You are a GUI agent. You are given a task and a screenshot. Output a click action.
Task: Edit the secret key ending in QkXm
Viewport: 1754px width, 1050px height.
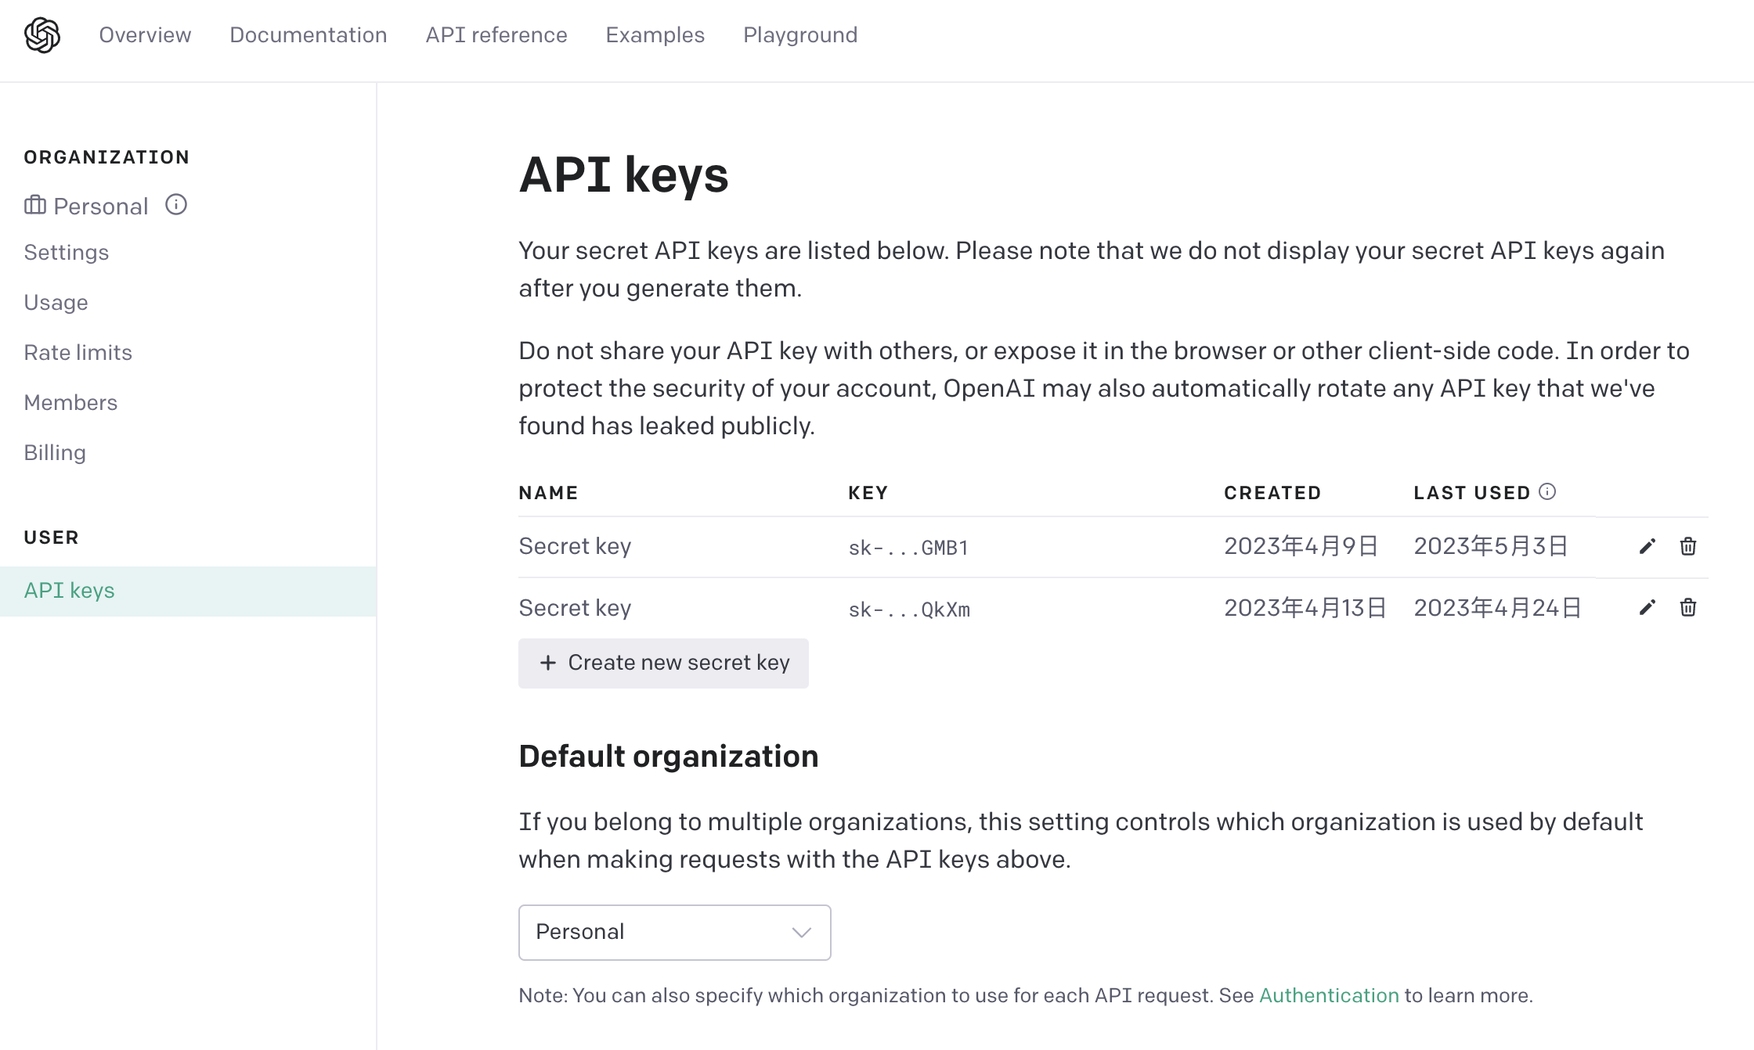click(x=1648, y=607)
